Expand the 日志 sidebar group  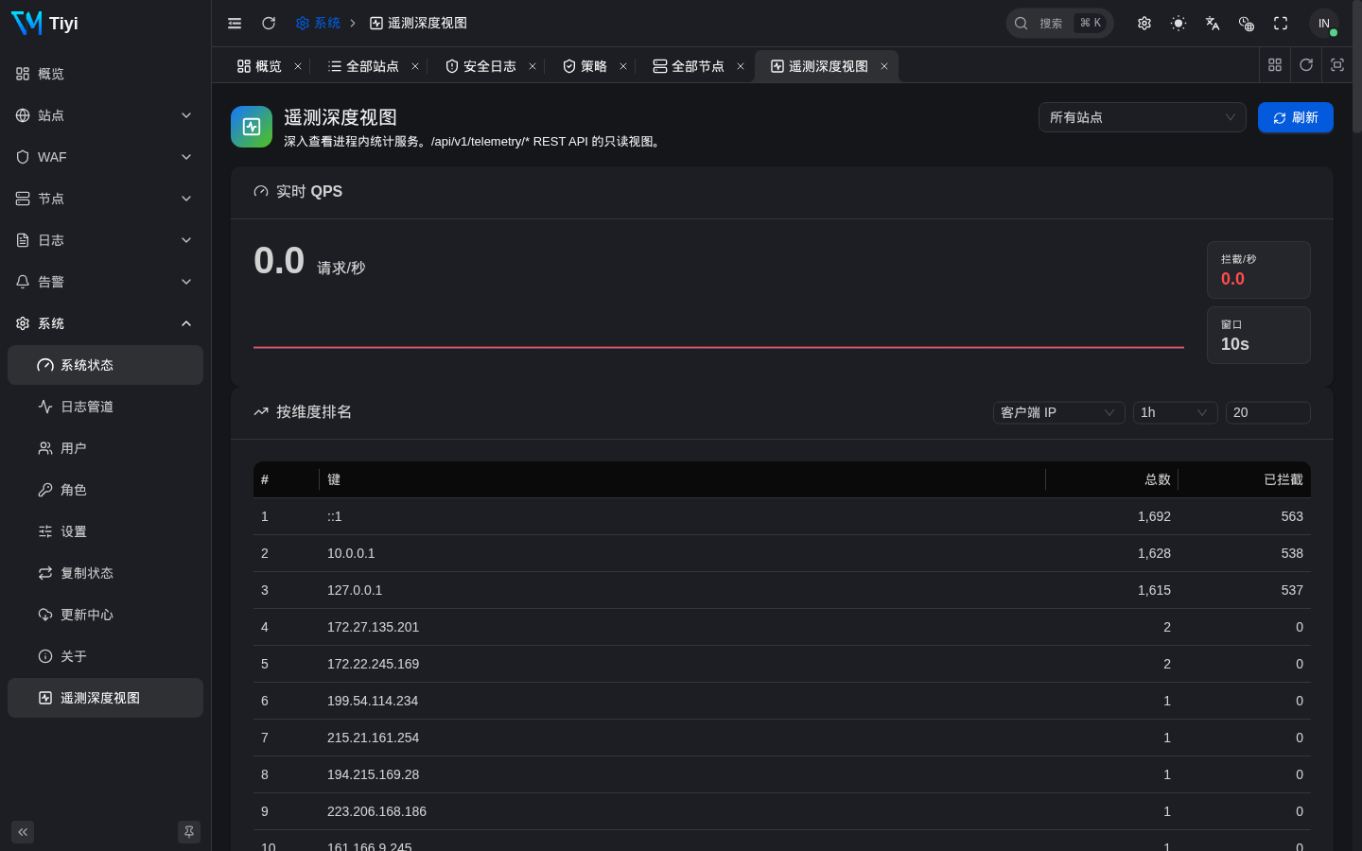coord(105,240)
